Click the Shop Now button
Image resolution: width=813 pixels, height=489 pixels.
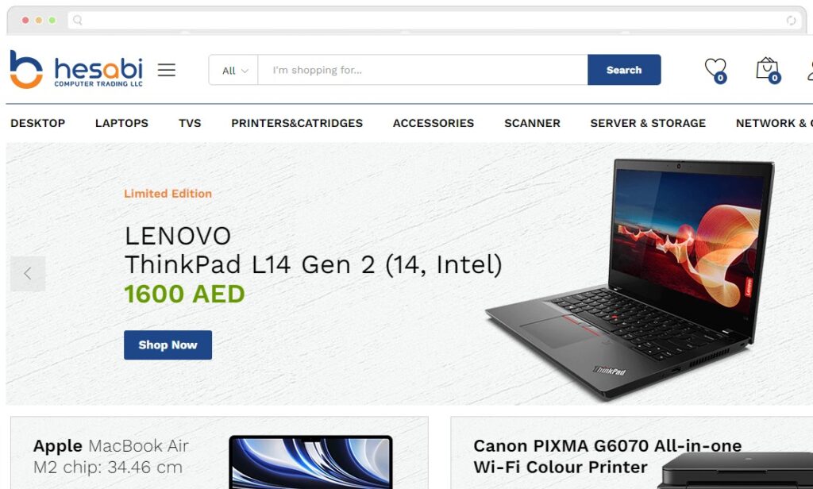tap(168, 345)
